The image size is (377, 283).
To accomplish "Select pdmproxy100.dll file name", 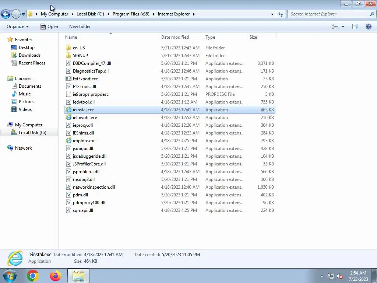I will coord(89,202).
